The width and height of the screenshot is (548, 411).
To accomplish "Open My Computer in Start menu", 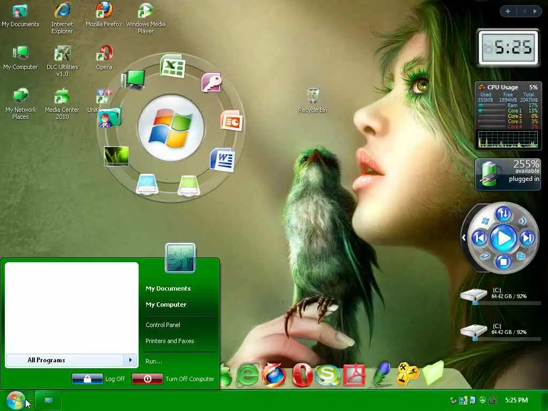I will pos(166,305).
